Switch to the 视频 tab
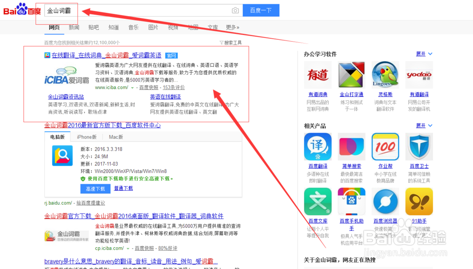473x269 pixels. (173, 27)
